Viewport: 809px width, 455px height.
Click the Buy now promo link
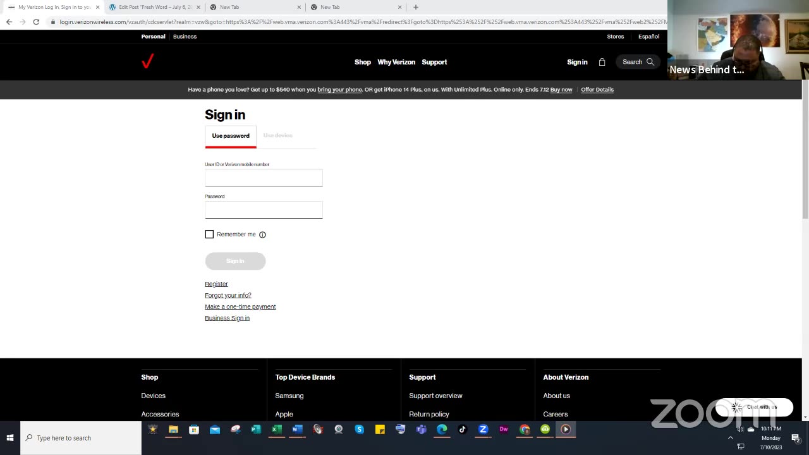(561, 90)
